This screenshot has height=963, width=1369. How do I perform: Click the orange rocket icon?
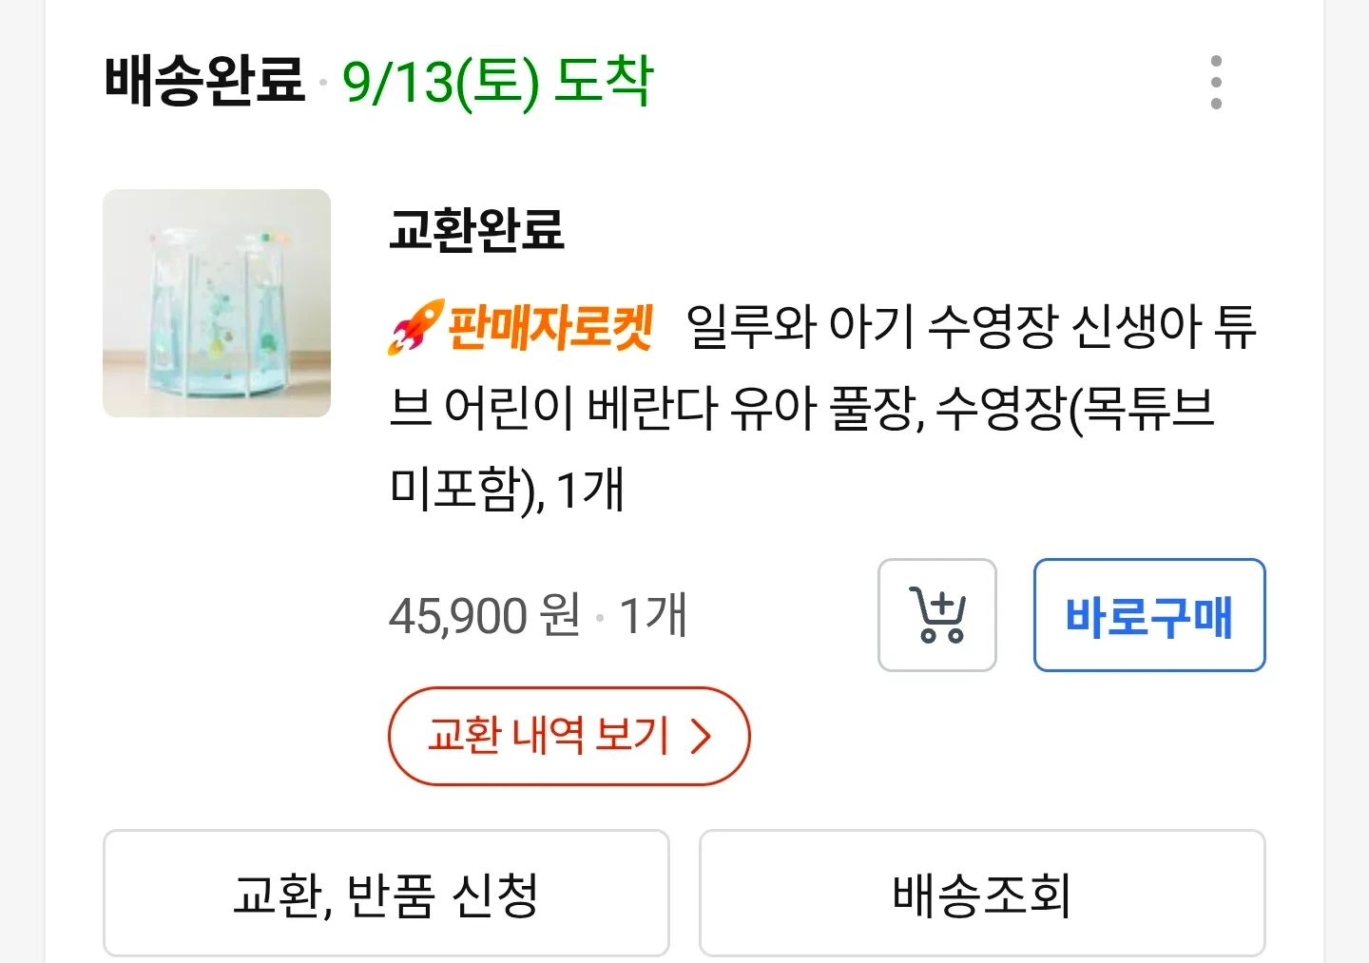pos(415,327)
